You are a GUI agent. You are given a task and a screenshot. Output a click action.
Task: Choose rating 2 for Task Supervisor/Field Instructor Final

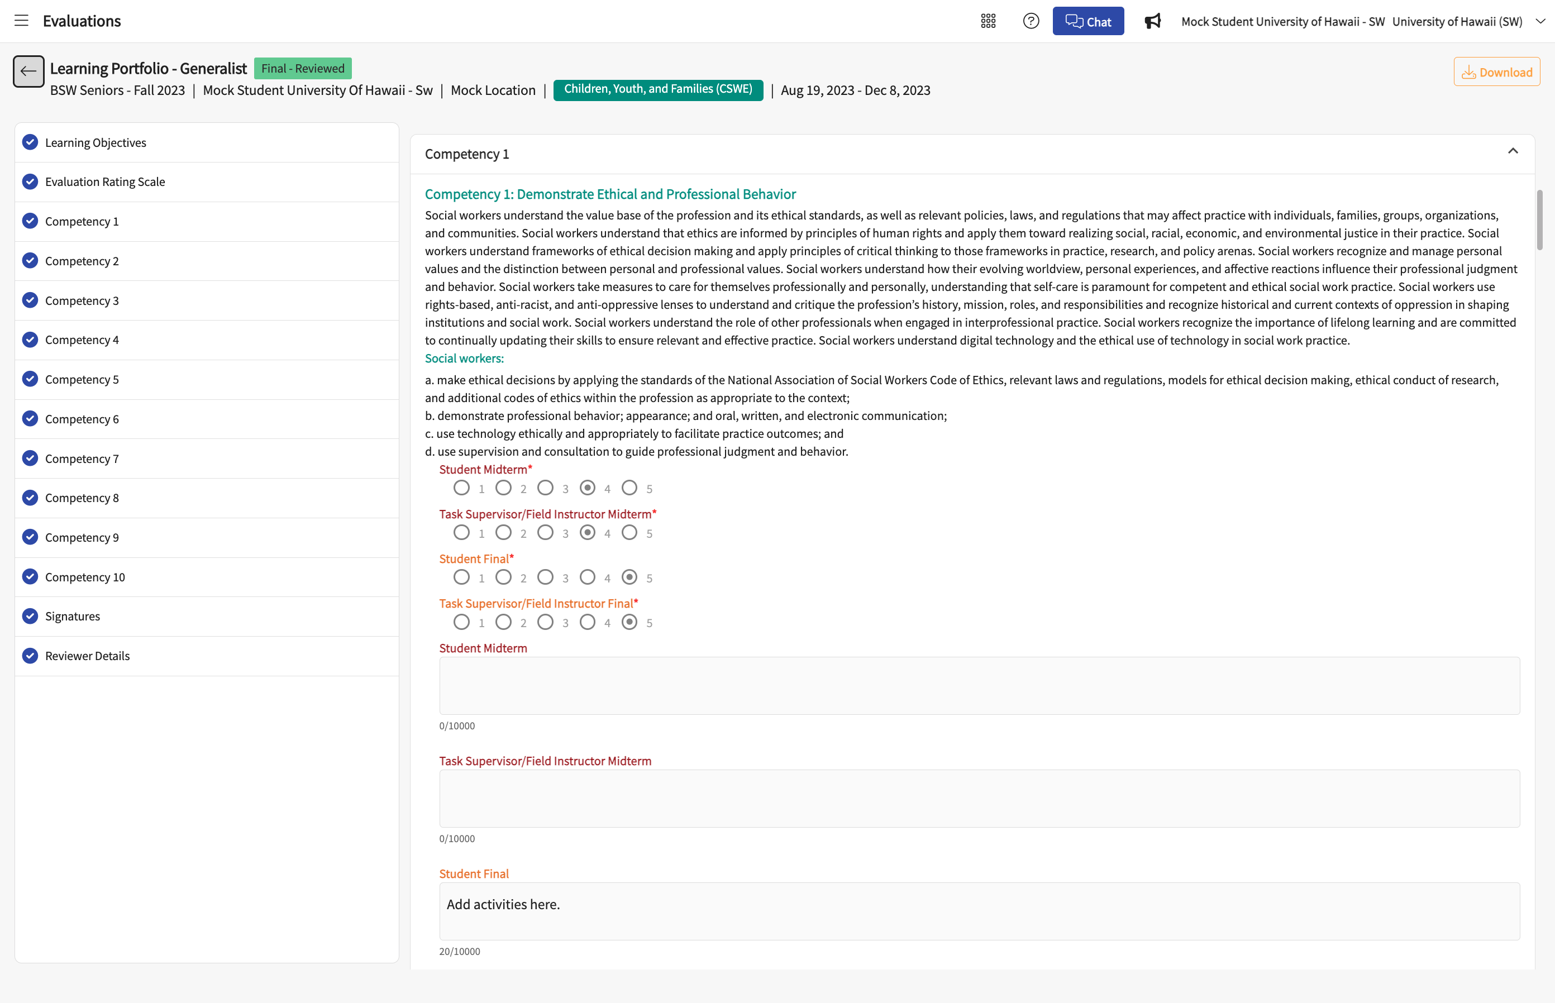pos(503,622)
